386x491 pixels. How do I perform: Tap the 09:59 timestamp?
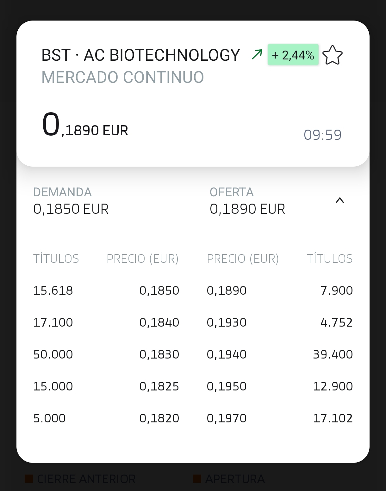[x=322, y=135]
